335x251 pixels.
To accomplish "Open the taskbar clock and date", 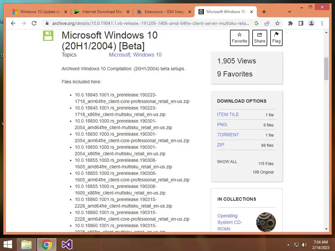I will pyautogui.click(x=321, y=245).
